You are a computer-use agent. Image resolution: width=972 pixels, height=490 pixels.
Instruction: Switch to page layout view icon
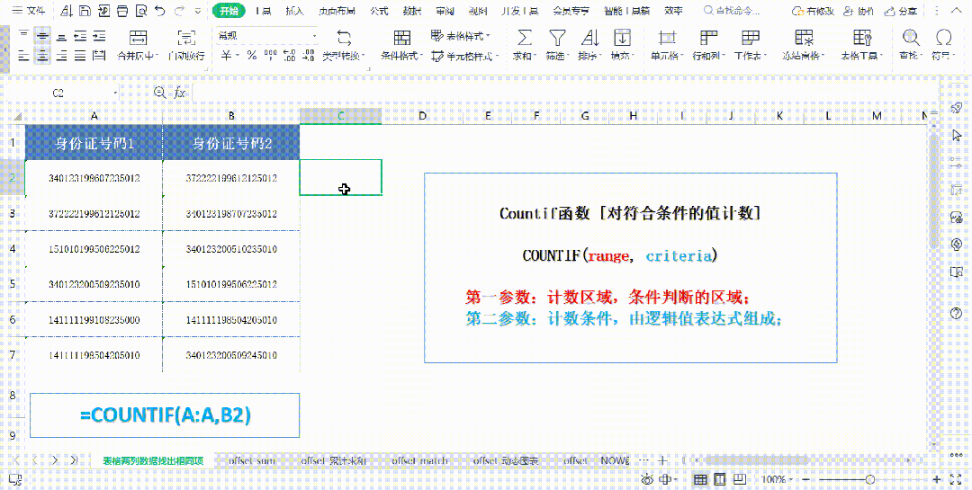pos(720,479)
